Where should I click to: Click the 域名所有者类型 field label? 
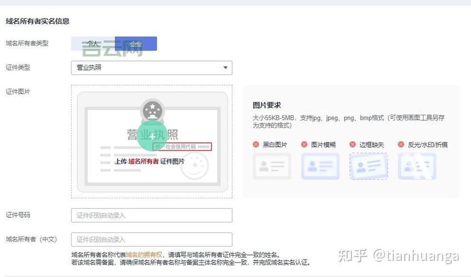pos(27,43)
